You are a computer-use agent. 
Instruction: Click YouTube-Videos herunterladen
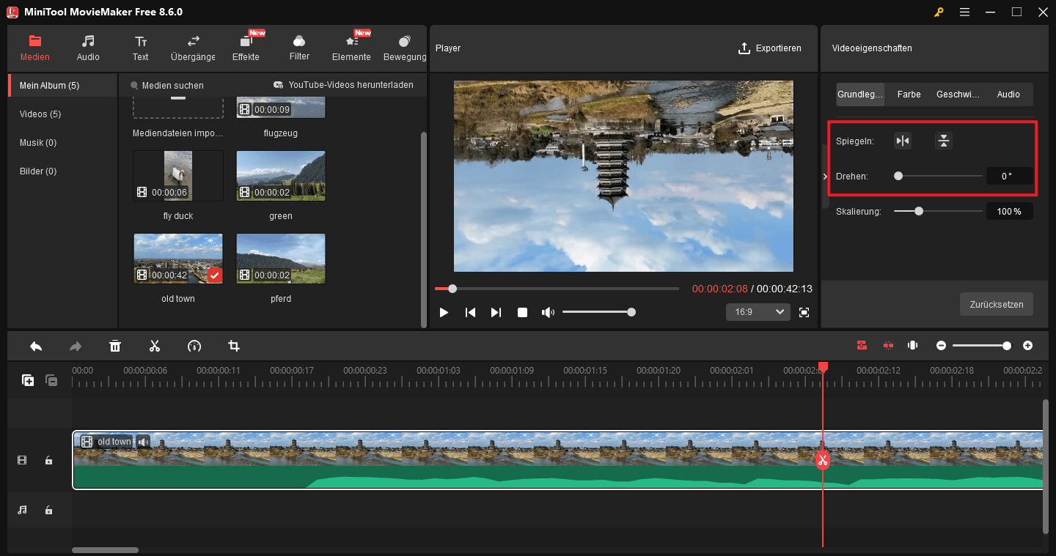click(342, 84)
